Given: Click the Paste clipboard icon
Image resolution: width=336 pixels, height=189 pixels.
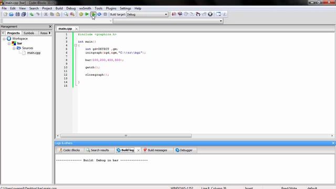Looking at the screenshot, I should click(x=58, y=14).
